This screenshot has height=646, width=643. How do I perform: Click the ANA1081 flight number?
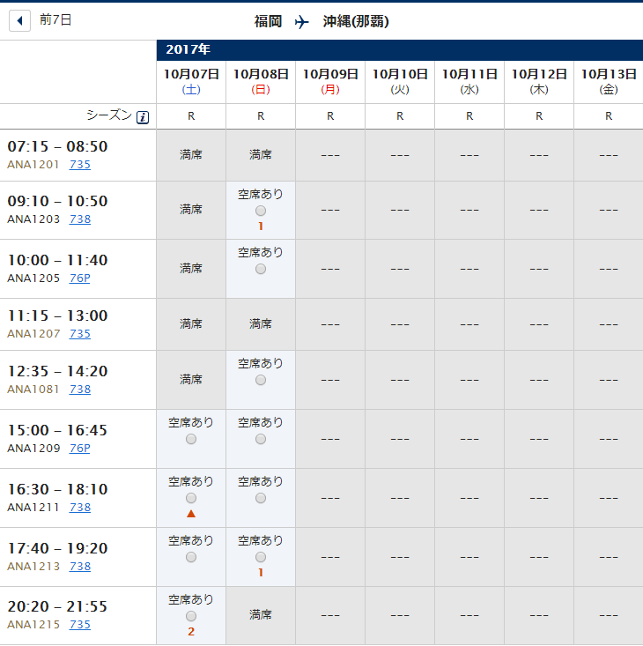tap(33, 390)
